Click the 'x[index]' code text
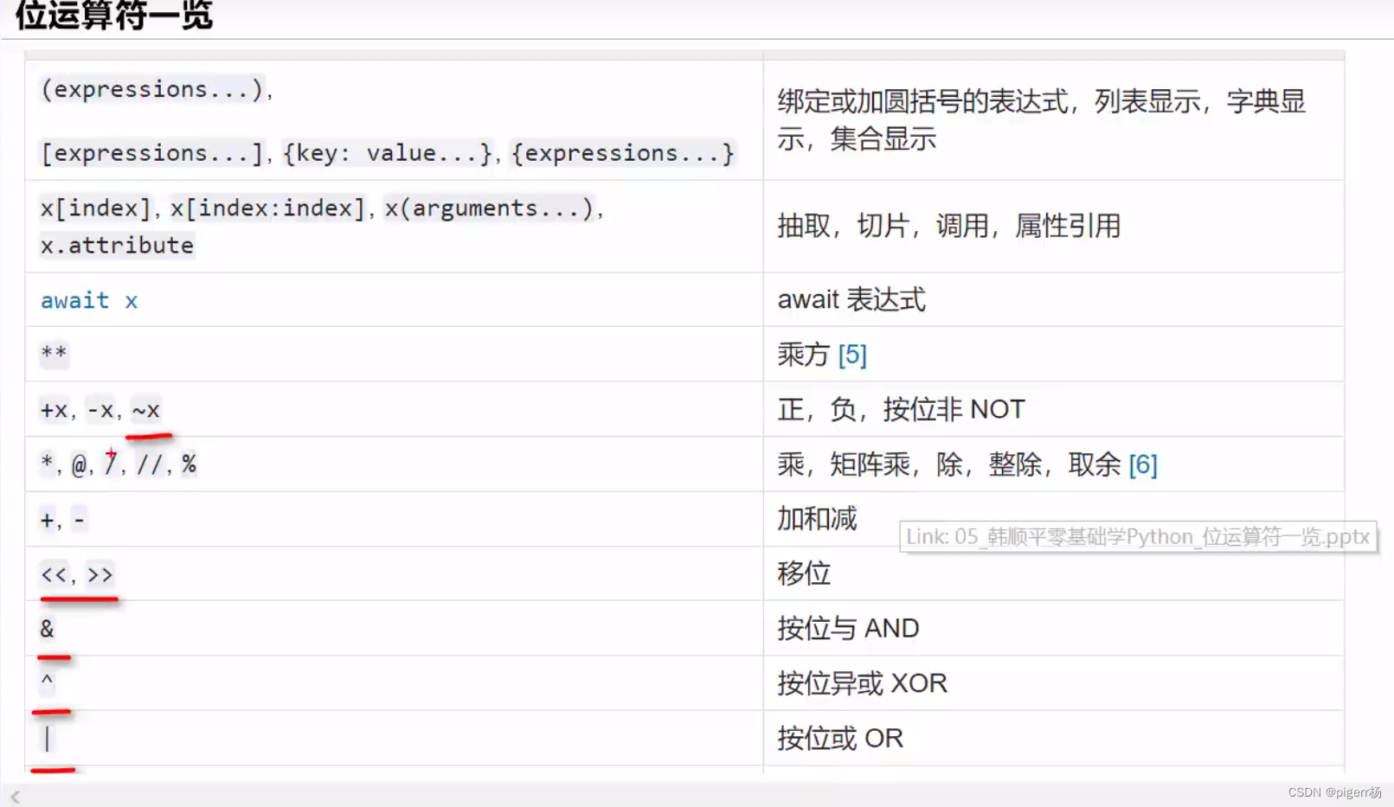This screenshot has width=1394, height=807. pos(96,208)
